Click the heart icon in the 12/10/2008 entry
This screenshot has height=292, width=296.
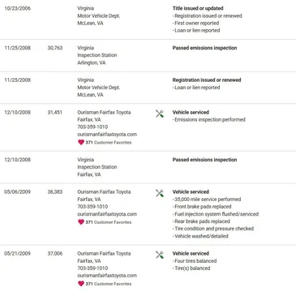coord(81,142)
